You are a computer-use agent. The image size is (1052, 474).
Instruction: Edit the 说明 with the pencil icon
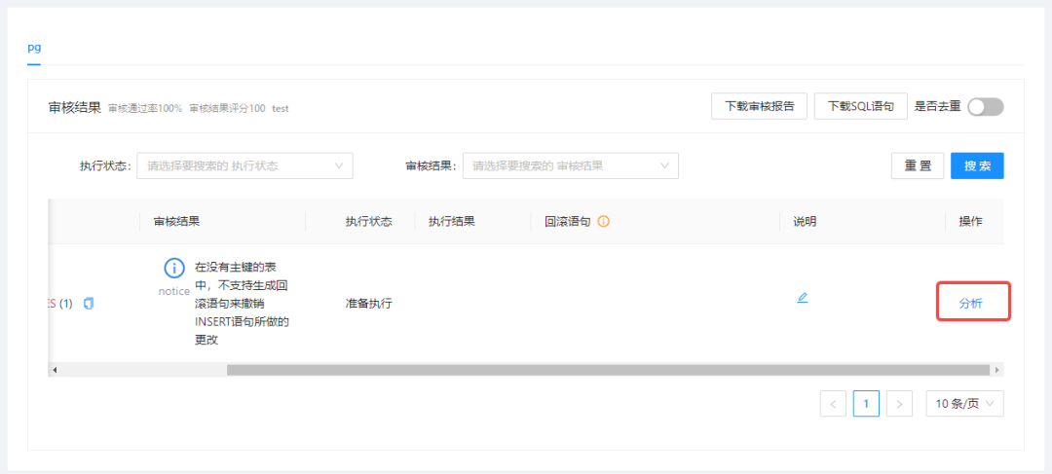click(x=802, y=298)
